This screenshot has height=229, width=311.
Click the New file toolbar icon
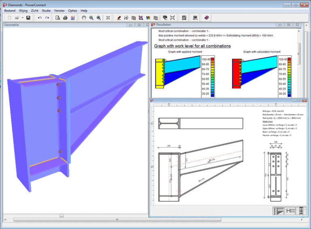coord(9,18)
